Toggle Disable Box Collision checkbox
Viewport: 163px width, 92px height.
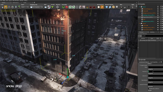[148, 89]
